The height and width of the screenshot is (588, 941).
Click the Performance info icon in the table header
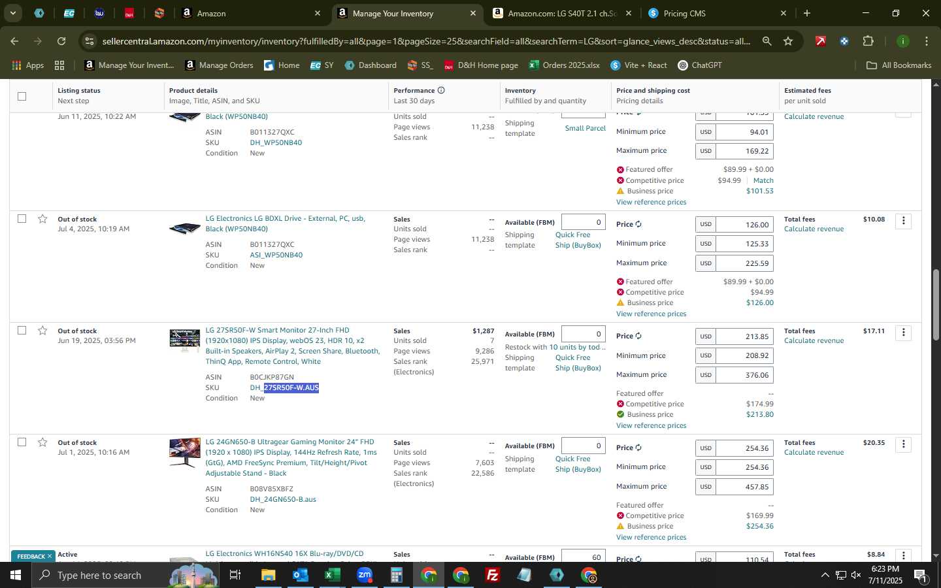pos(441,90)
